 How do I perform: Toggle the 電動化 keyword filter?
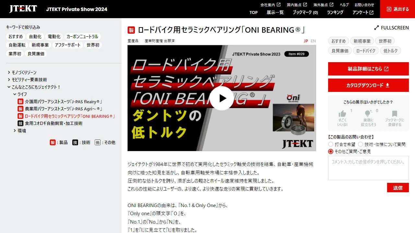[54, 37]
